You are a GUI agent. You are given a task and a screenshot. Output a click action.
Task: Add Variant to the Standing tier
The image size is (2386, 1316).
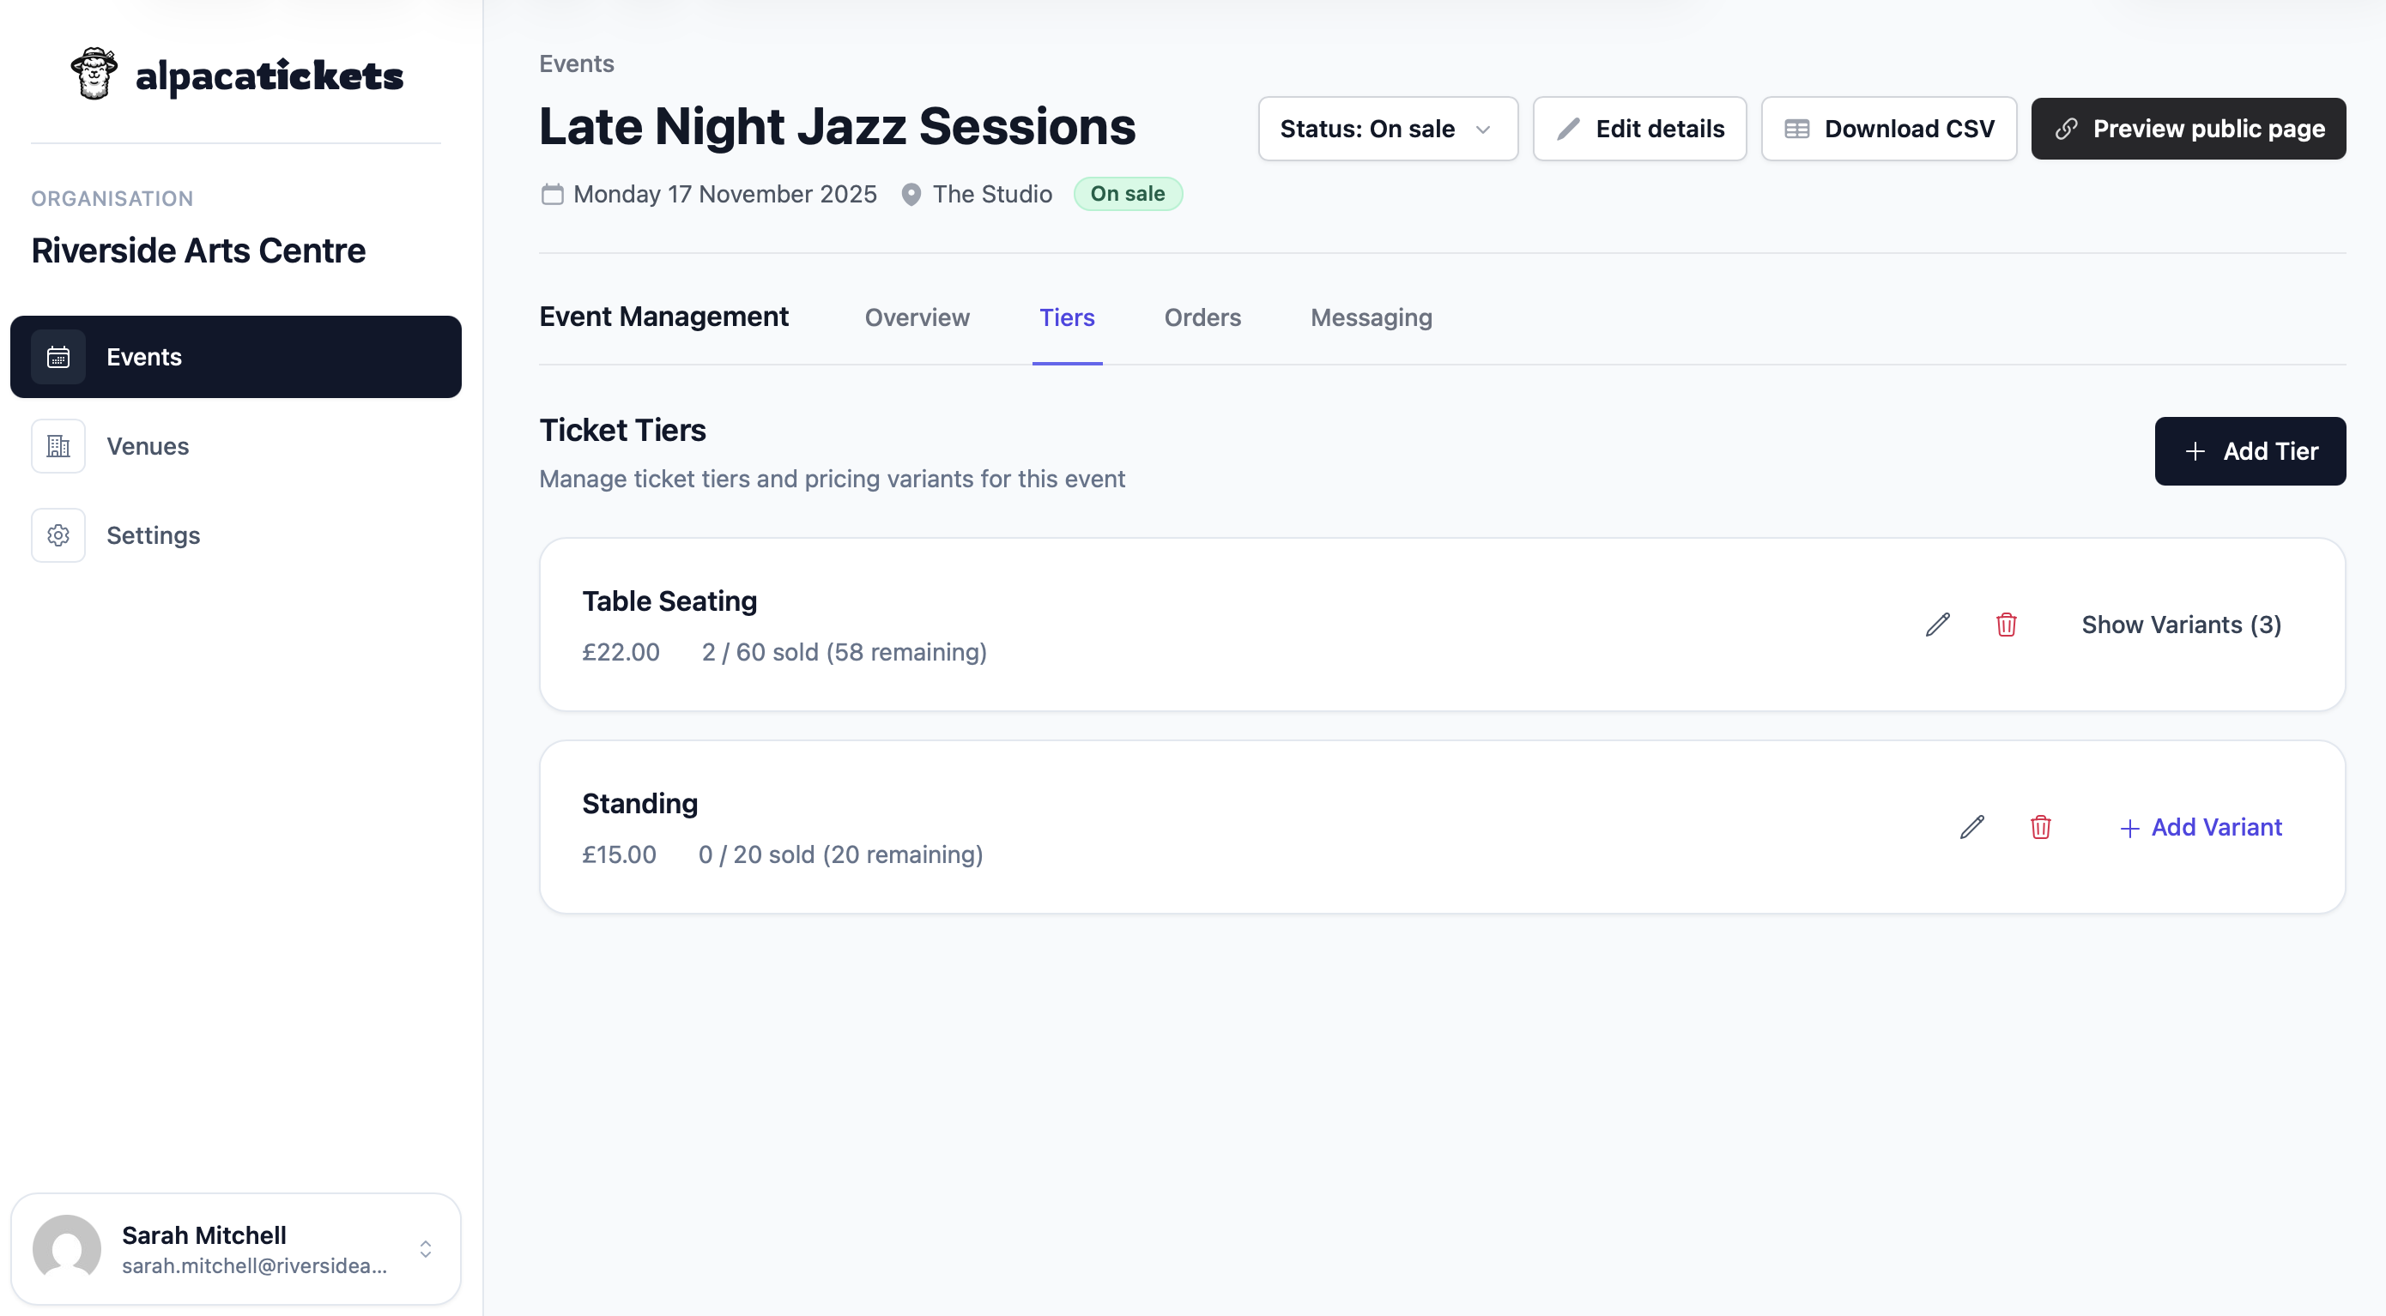tap(2201, 827)
